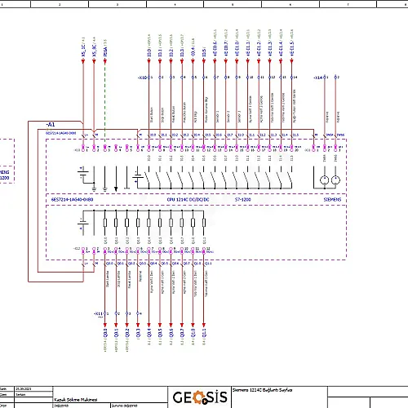Click the GEOSIS logo in title block
The width and height of the screenshot is (408, 408).
point(200,397)
